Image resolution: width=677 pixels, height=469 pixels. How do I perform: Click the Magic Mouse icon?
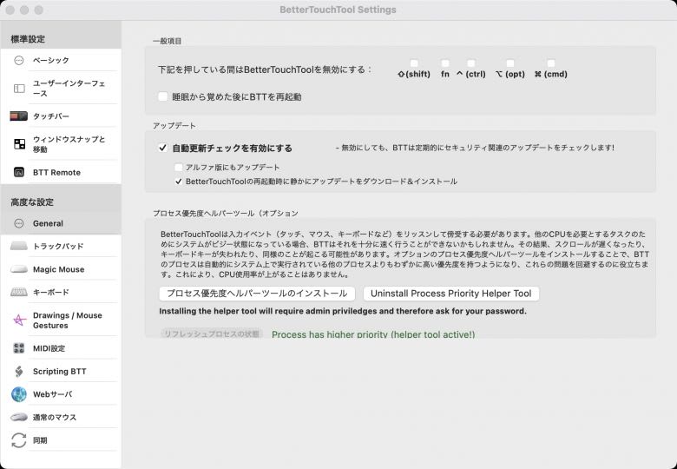[x=18, y=269]
